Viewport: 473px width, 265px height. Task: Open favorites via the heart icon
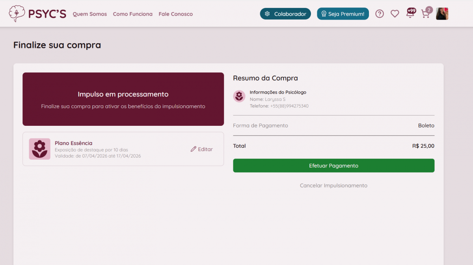[x=395, y=14]
